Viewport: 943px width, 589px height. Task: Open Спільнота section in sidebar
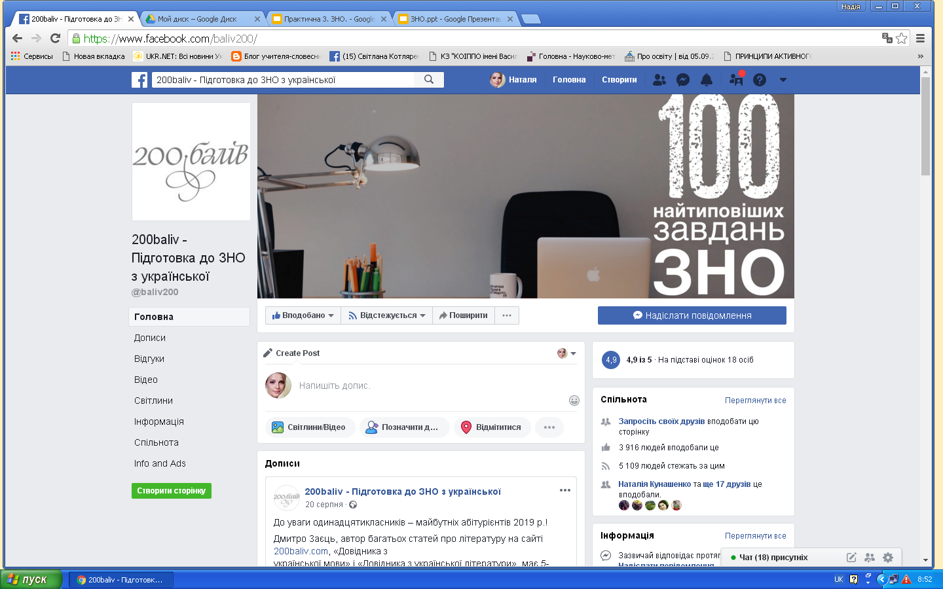pyautogui.click(x=157, y=442)
